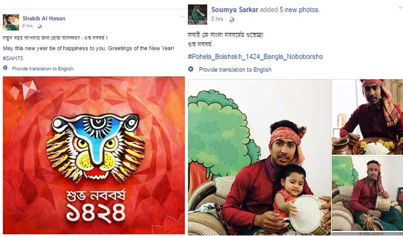Click the translation gear icon under #SAH75
This screenshot has width=403, height=236.
click(x=5, y=68)
